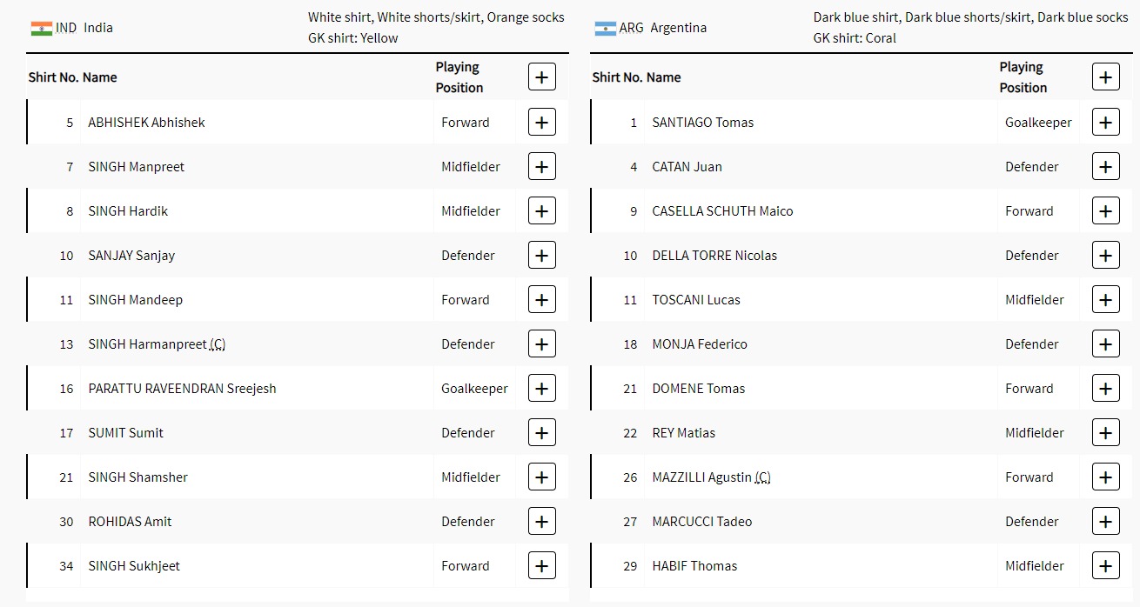Expand SINGH Sukhjeet row details
Viewport: 1140px width, 607px height.
(541, 566)
